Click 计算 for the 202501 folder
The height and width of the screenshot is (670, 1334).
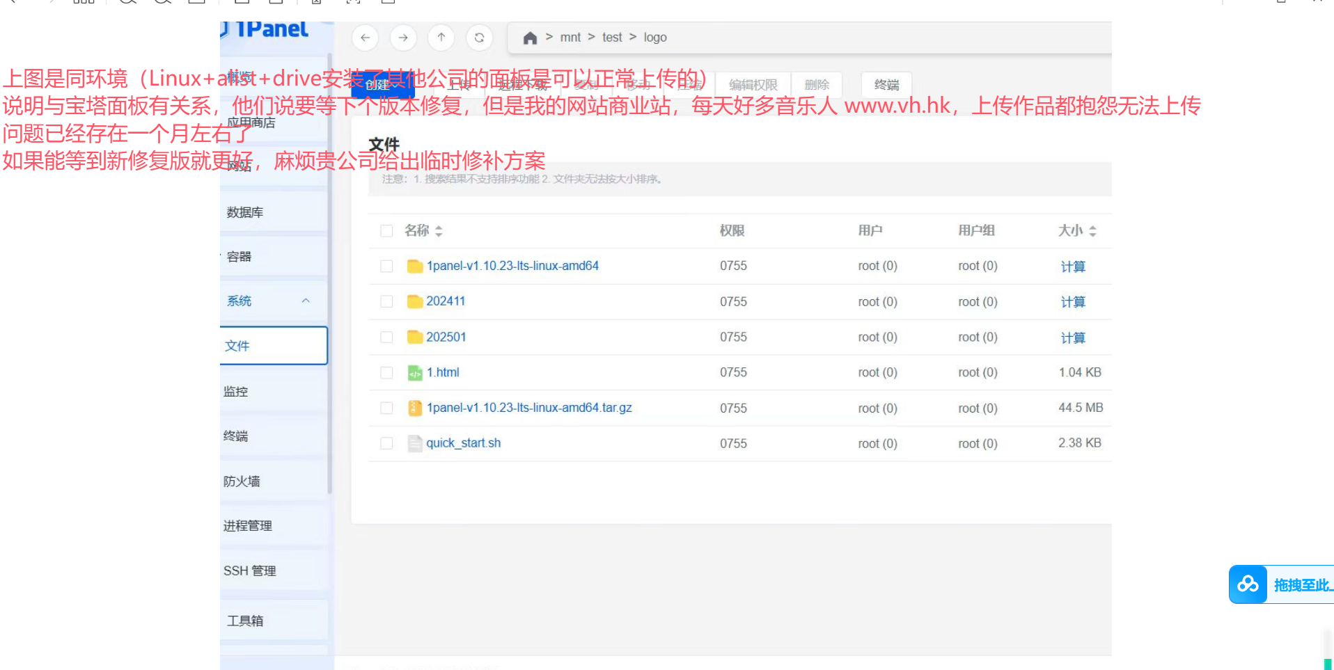click(x=1073, y=338)
